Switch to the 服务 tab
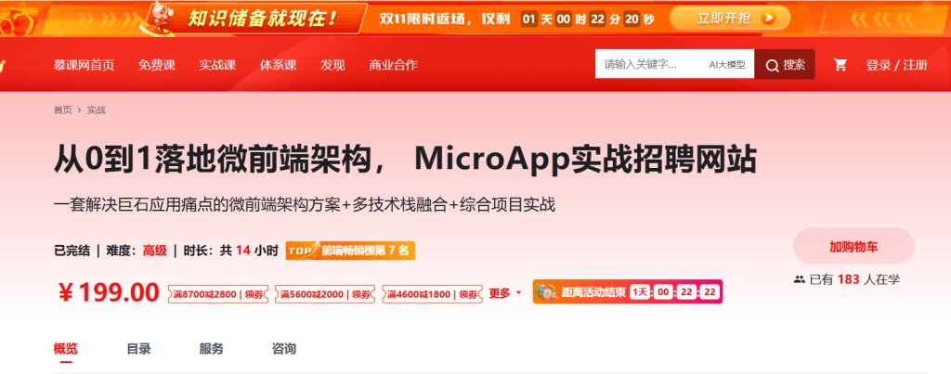The height and width of the screenshot is (374, 951). [x=211, y=349]
